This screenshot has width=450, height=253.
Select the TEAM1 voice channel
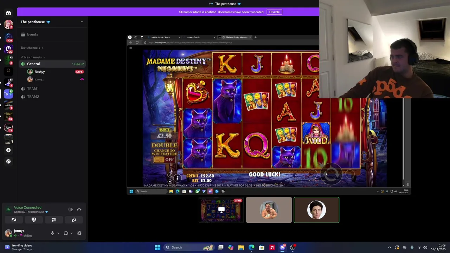pyautogui.click(x=52, y=89)
